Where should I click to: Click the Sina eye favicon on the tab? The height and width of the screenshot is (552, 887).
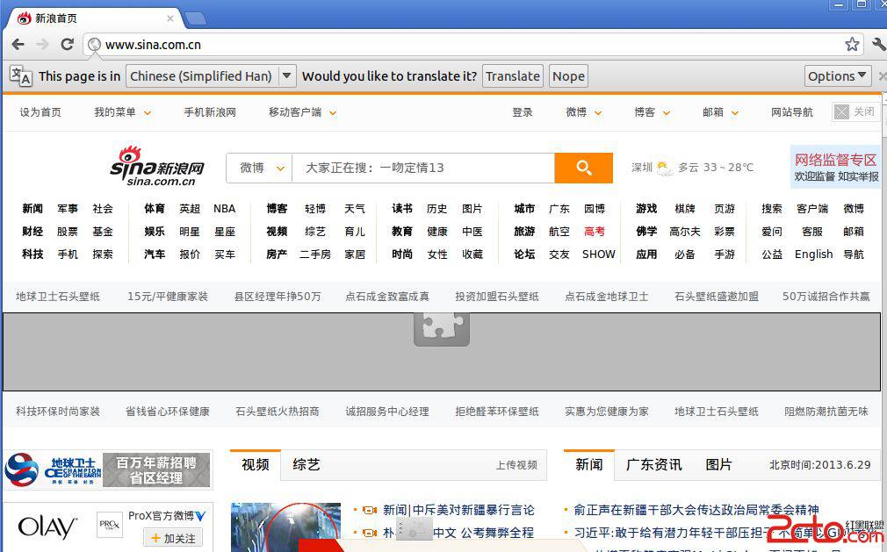click(x=24, y=18)
